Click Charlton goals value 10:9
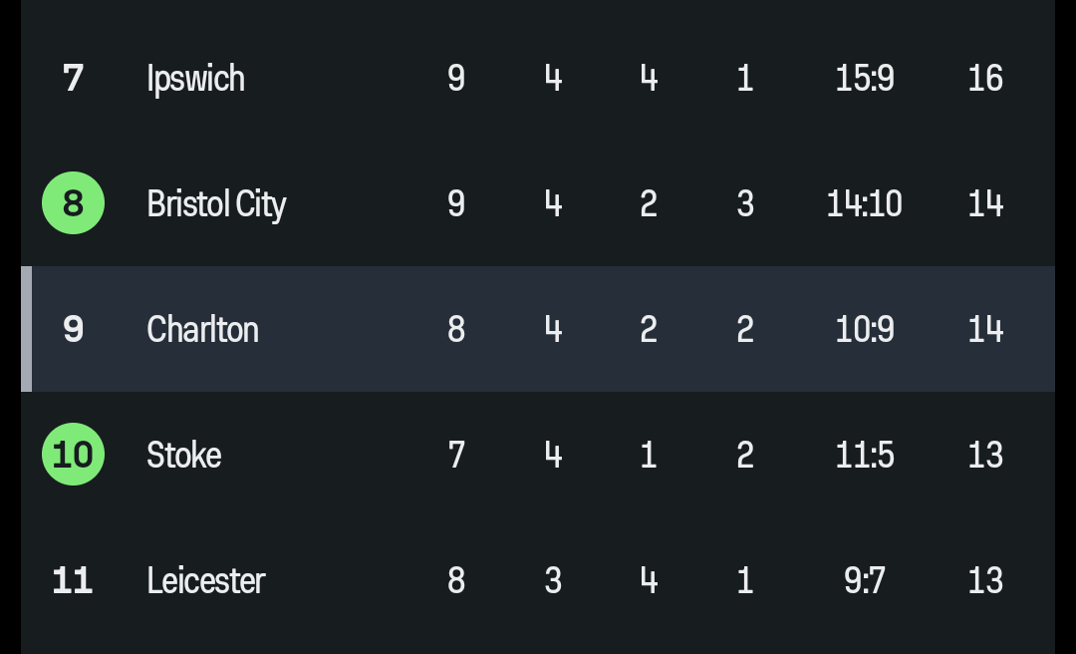The image size is (1076, 654). coord(864,329)
